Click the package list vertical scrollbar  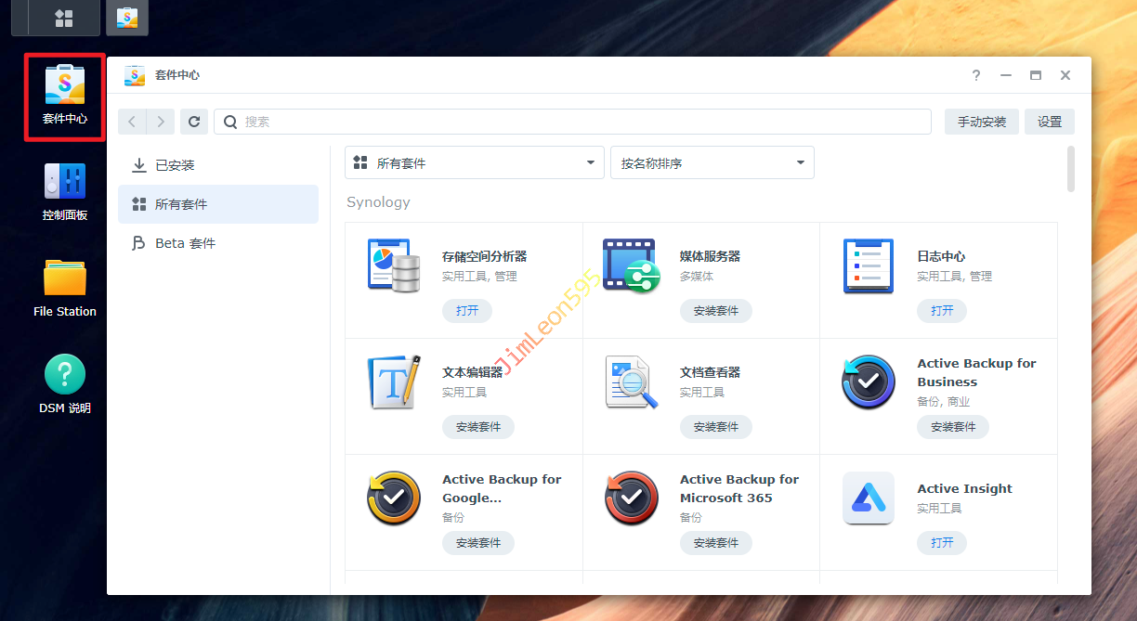tap(1071, 169)
